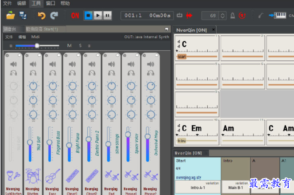Mute the Rhythm channel speaker icon
The width and height of the screenshot is (294, 195).
(33, 64)
